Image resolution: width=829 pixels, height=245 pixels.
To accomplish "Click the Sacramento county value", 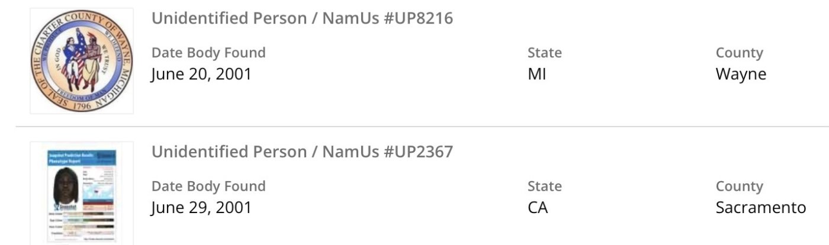I will 760,208.
